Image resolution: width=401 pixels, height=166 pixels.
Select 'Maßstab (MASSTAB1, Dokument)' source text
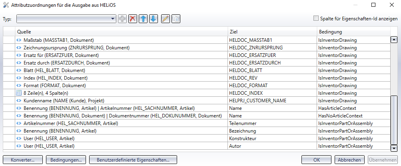point(58,40)
